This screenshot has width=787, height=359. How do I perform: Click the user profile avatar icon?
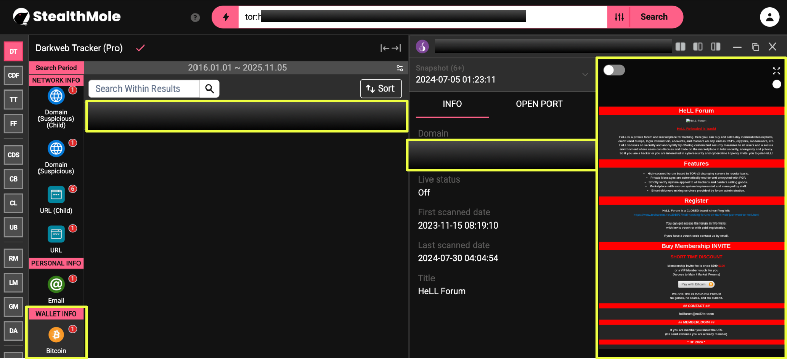(x=769, y=17)
